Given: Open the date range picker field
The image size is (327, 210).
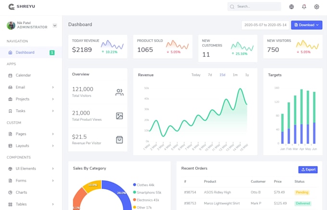Looking at the screenshot, I should coord(265,25).
